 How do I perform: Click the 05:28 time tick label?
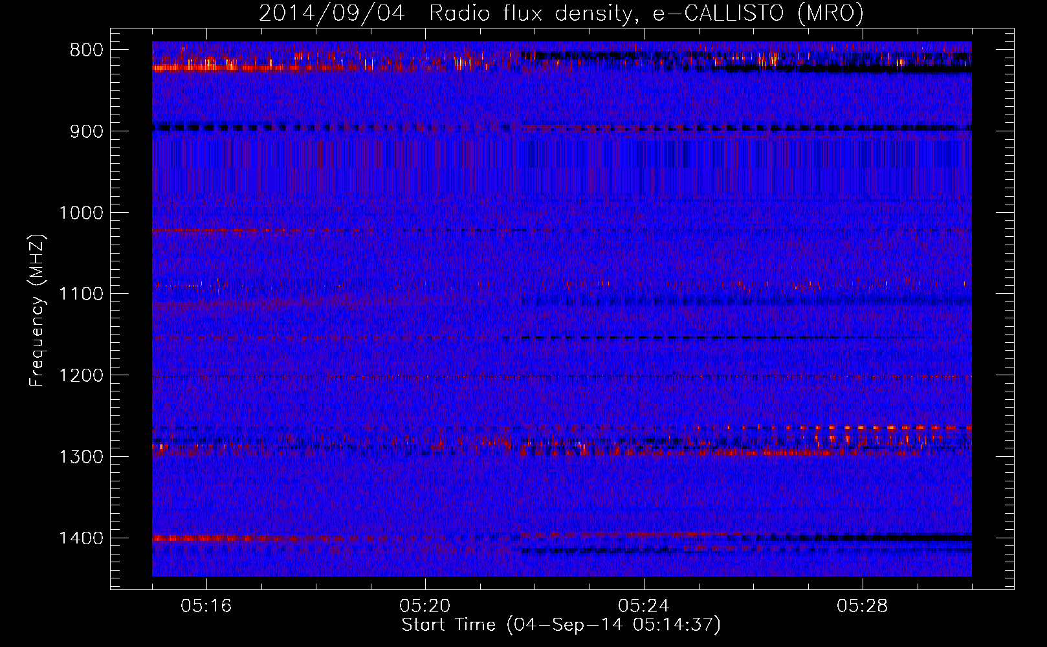click(x=863, y=606)
